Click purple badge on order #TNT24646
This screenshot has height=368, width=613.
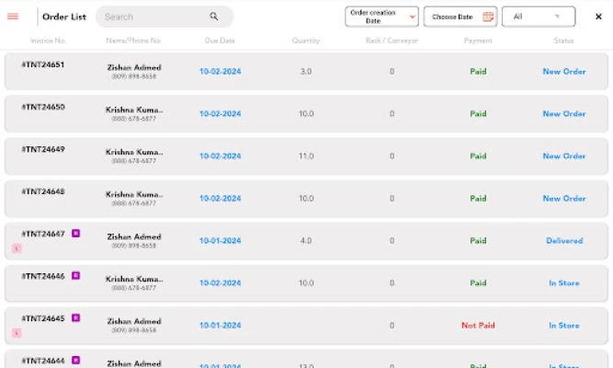click(76, 276)
